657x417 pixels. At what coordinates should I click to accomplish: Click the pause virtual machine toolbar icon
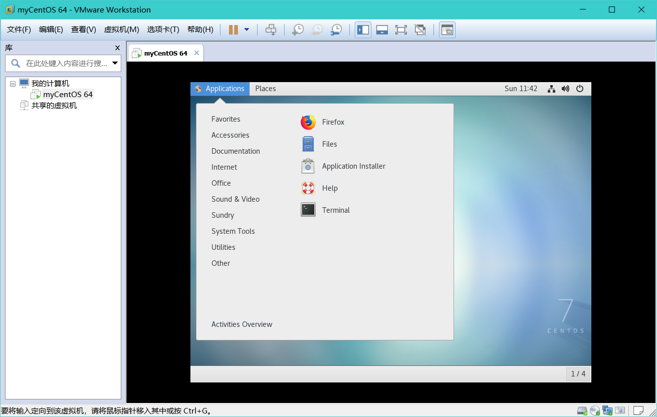click(x=233, y=30)
